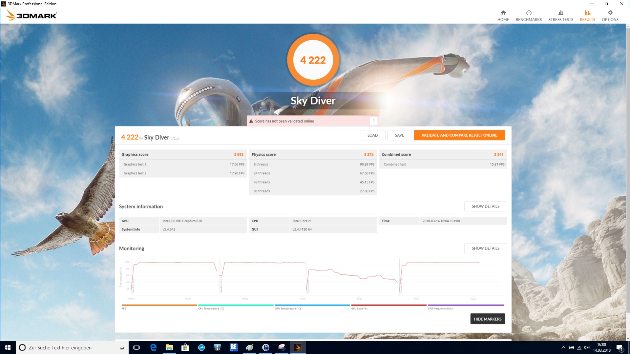This screenshot has width=630, height=354.
Task: Open Microsoft Store from taskbar
Action: (185, 347)
